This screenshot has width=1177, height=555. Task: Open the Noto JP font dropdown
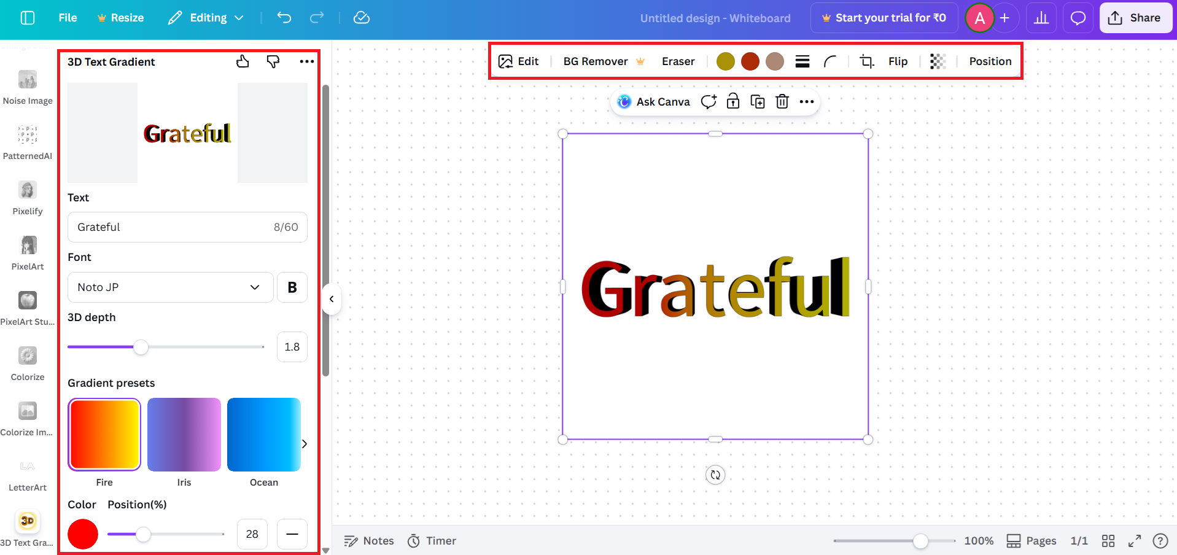click(170, 287)
